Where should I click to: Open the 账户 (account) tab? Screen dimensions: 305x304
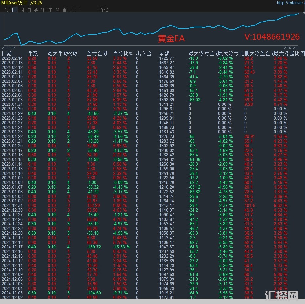coord(75,10)
